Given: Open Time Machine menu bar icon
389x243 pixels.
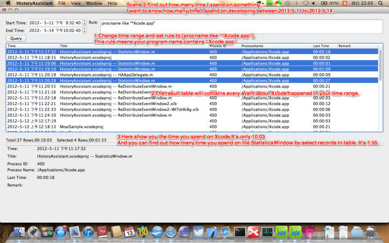Looking at the screenshot, I should coord(287,3).
